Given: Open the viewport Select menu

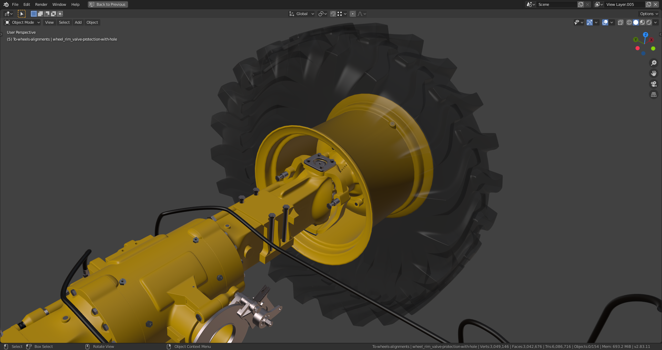Looking at the screenshot, I should [x=64, y=22].
